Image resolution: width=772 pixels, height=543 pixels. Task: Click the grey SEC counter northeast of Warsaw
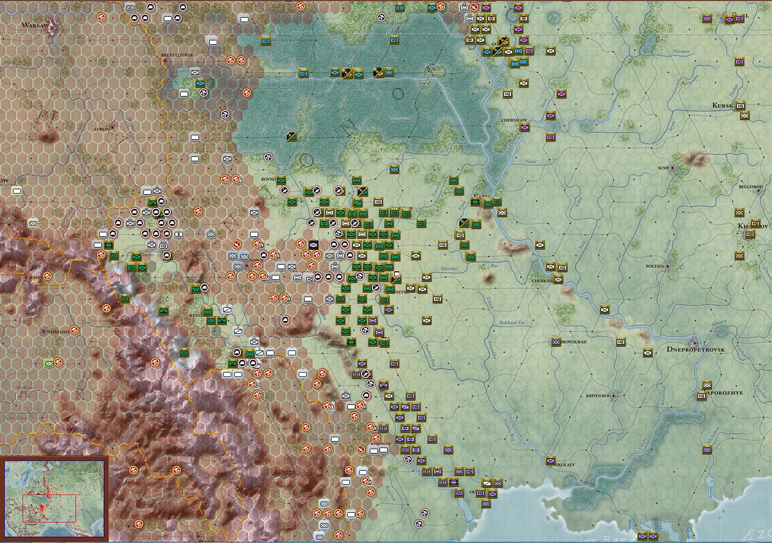click(x=130, y=8)
